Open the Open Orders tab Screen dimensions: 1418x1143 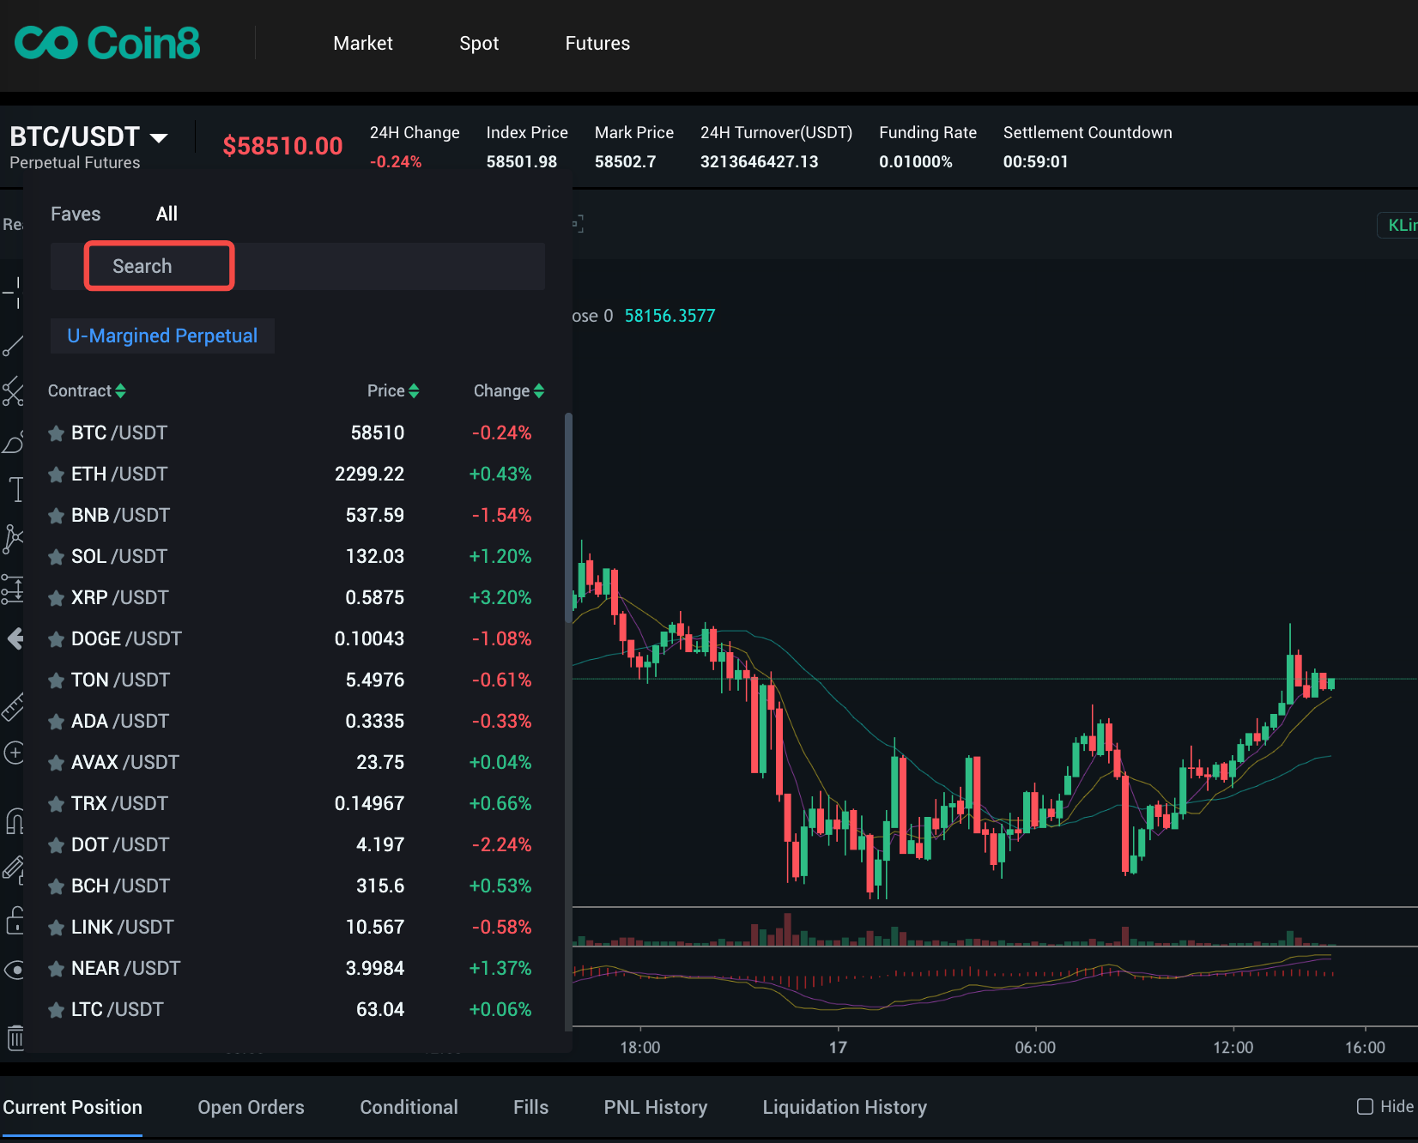coord(251,1107)
